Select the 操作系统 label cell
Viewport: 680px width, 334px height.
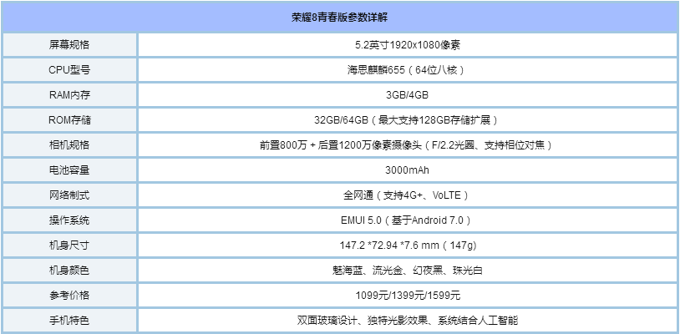[x=69, y=220]
